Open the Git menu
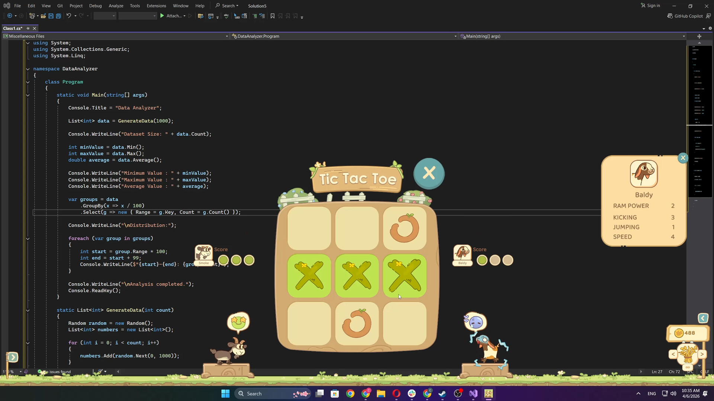Screen dimensions: 714x401 (x=60, y=6)
